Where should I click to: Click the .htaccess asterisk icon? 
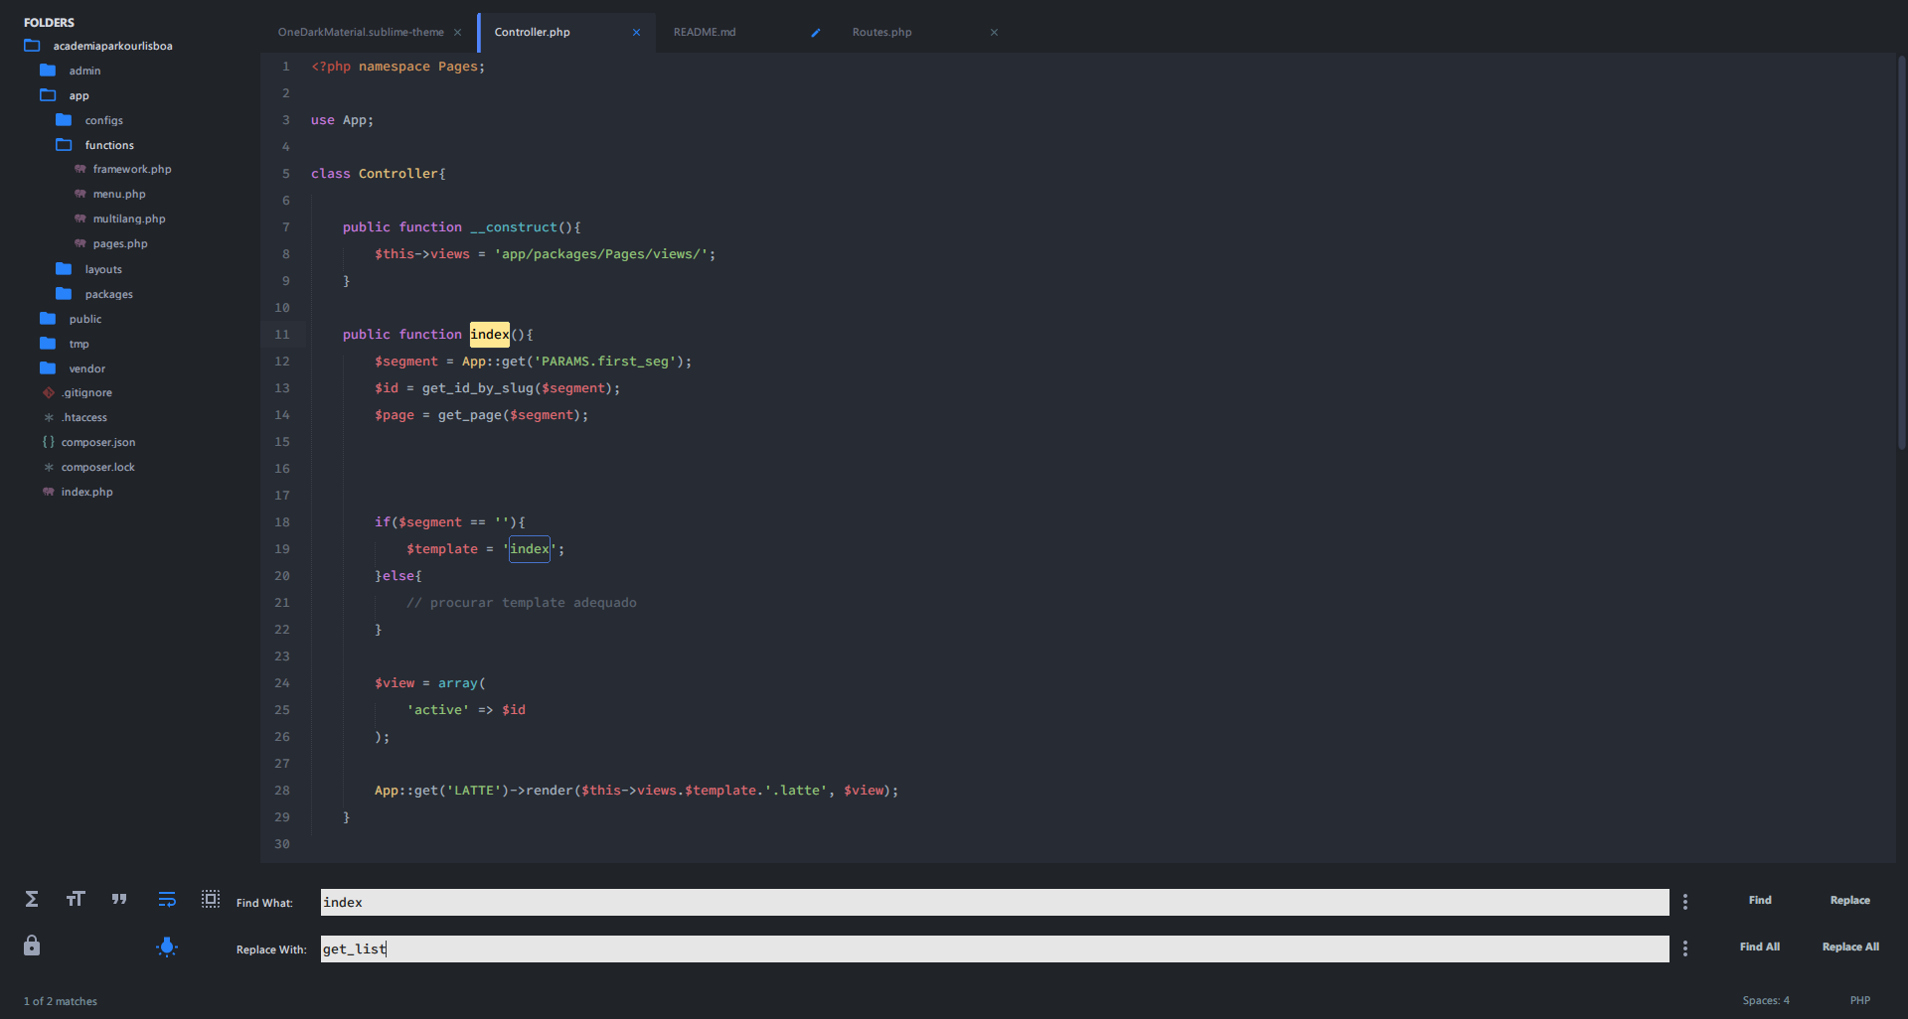(x=49, y=417)
